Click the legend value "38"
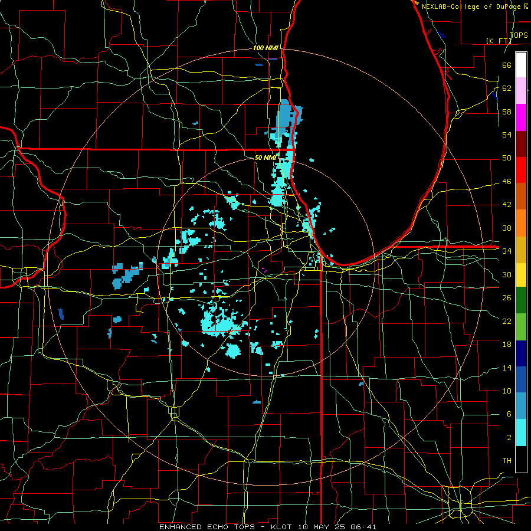This screenshot has width=531, height=531. [507, 228]
